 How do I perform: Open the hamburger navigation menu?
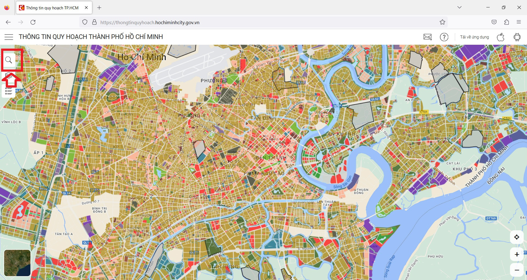click(x=9, y=37)
